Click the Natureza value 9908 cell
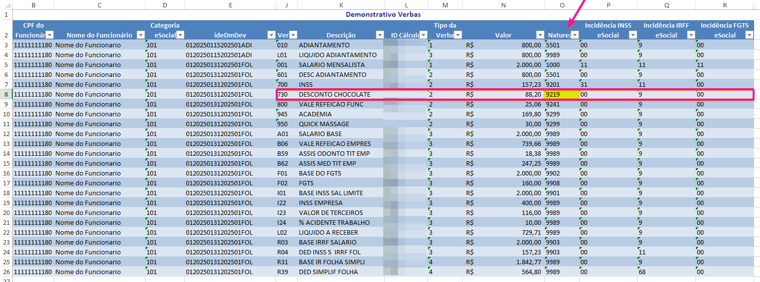This screenshot has width=760, height=282. [562, 183]
